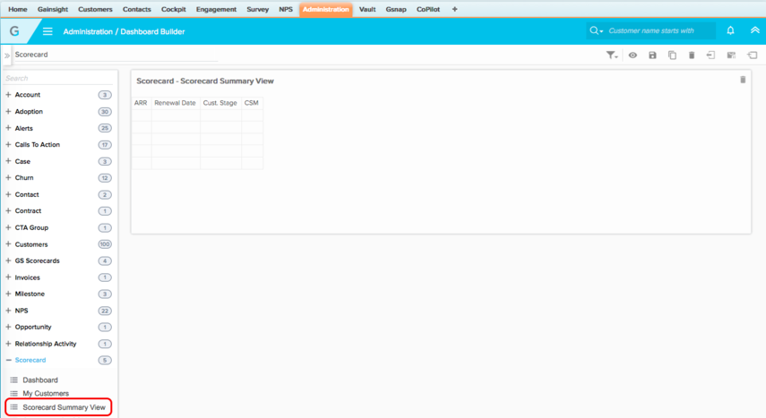The width and height of the screenshot is (766, 418).
Task: Click the Administration / Dashboard Builder breadcrumb
Action: (x=125, y=31)
